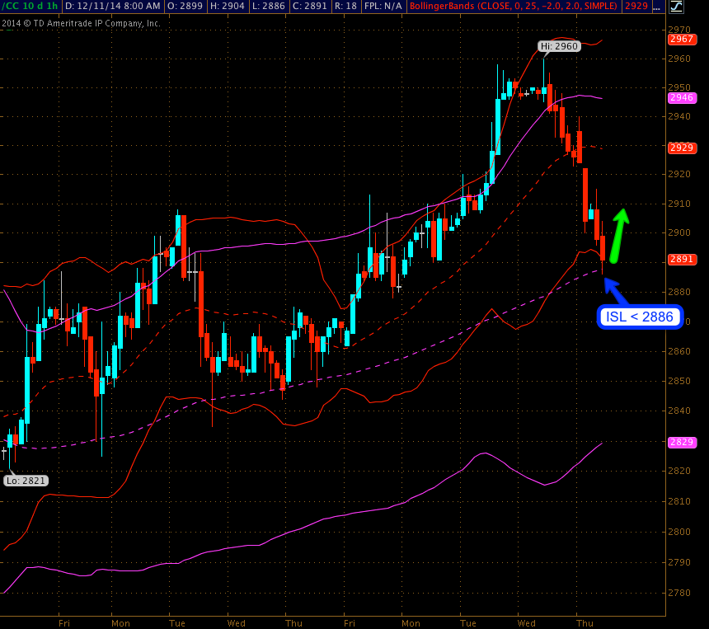Expand the header overflow ellipsis
The width and height of the screenshot is (709, 629).
coord(657,7)
